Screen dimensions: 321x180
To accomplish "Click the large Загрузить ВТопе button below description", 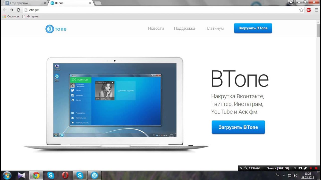I will tap(238, 127).
